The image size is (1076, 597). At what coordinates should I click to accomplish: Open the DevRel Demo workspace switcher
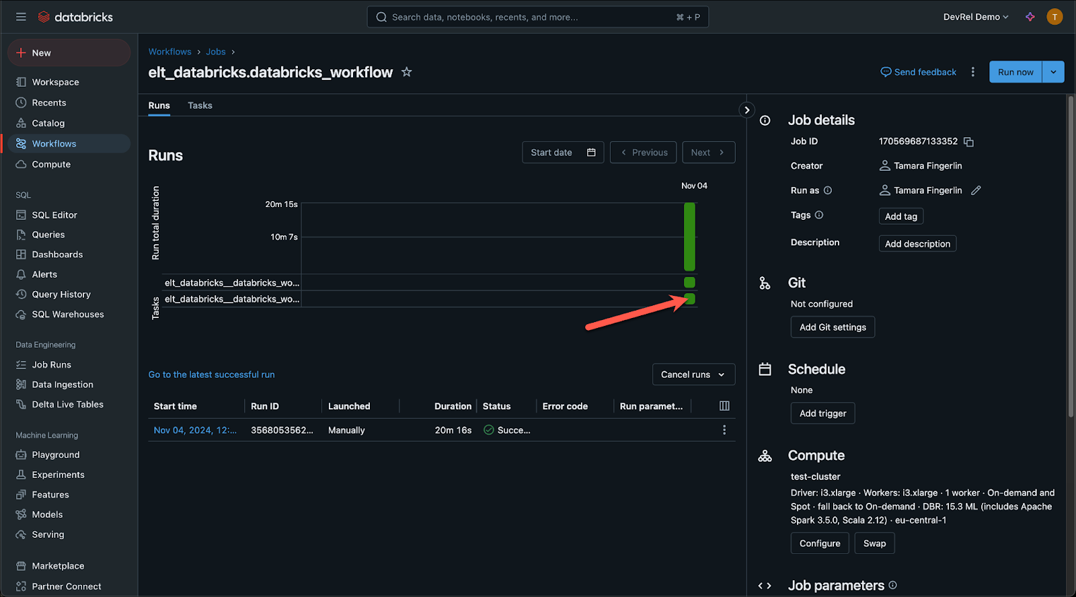(975, 17)
